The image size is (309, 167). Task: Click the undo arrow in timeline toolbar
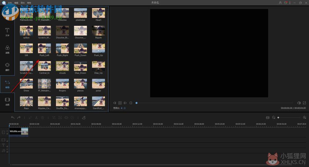click(13, 118)
